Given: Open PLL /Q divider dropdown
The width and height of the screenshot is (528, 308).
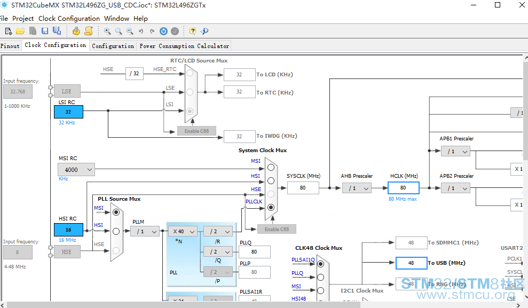Looking at the screenshot, I should point(218,251).
